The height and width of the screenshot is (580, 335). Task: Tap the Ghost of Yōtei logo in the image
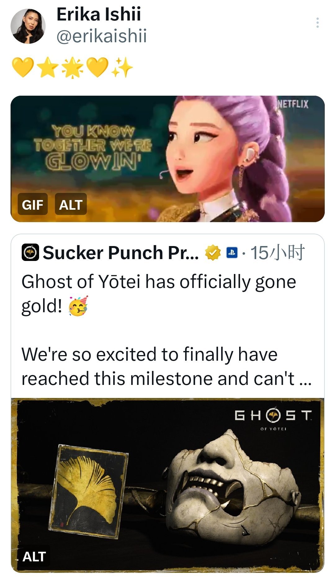[273, 419]
